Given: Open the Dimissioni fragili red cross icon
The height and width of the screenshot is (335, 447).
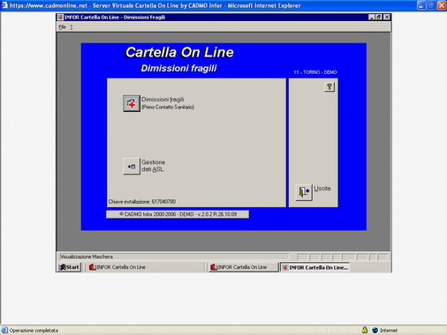Looking at the screenshot, I should pyautogui.click(x=132, y=103).
